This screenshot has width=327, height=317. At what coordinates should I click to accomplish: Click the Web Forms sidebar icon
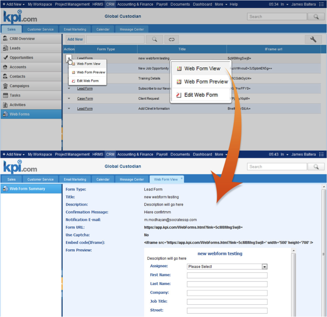click(5, 114)
